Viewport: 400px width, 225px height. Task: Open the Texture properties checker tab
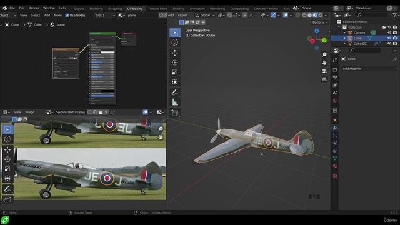click(x=335, y=176)
